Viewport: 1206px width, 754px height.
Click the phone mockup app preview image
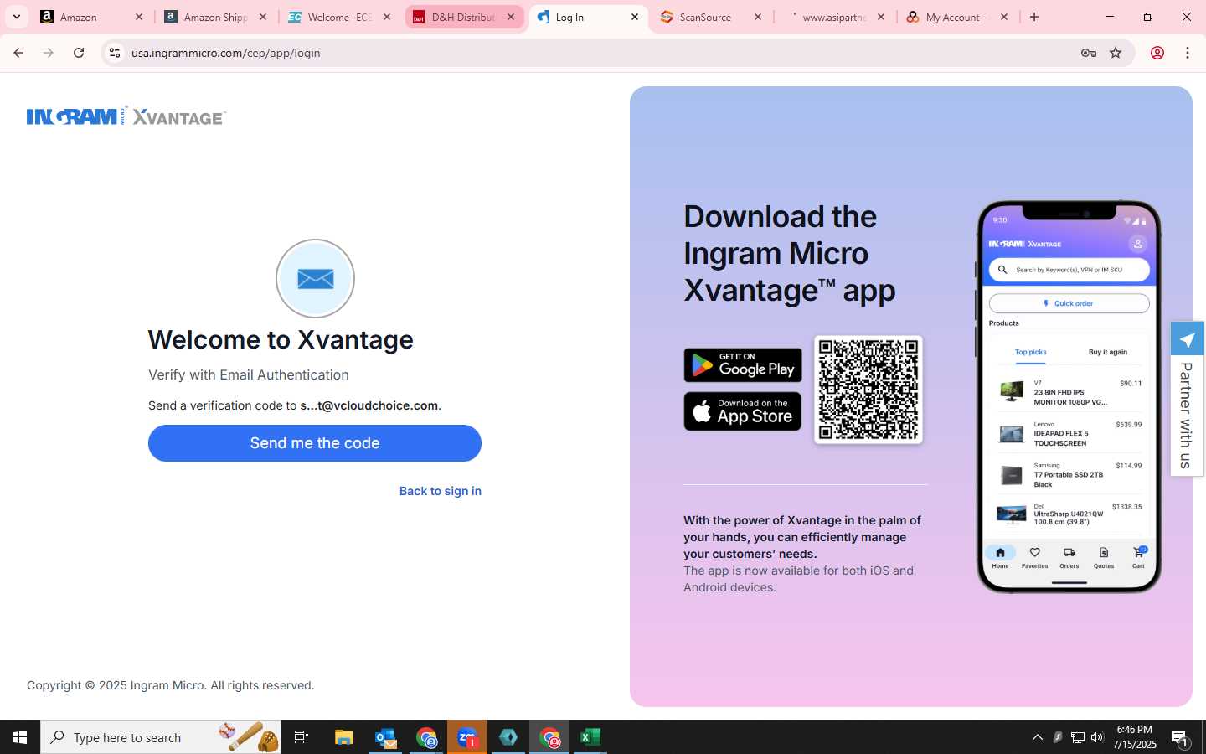(x=1069, y=396)
